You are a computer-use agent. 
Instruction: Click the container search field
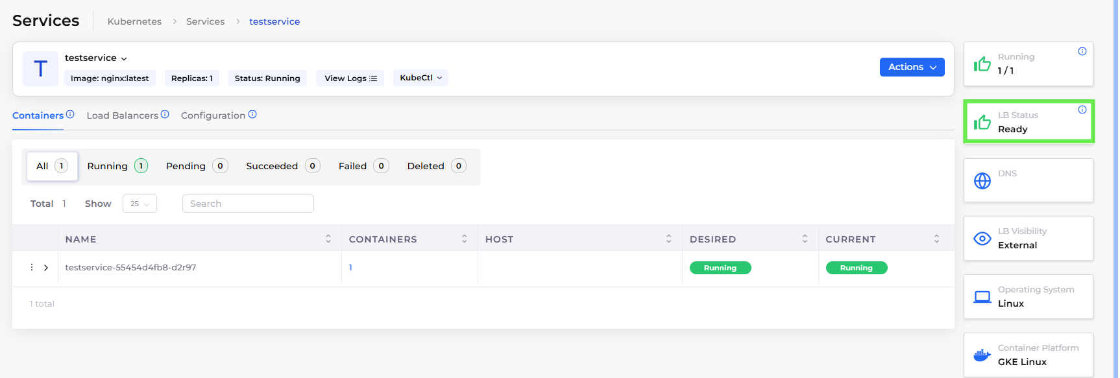click(248, 204)
